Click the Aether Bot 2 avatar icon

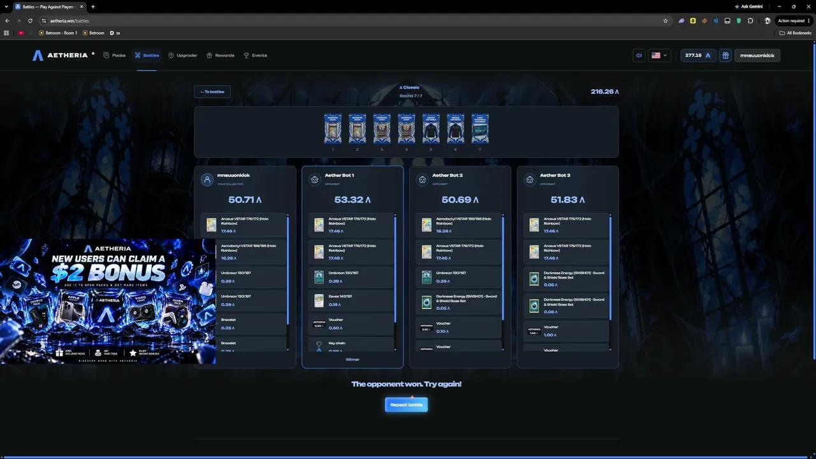pos(422,180)
